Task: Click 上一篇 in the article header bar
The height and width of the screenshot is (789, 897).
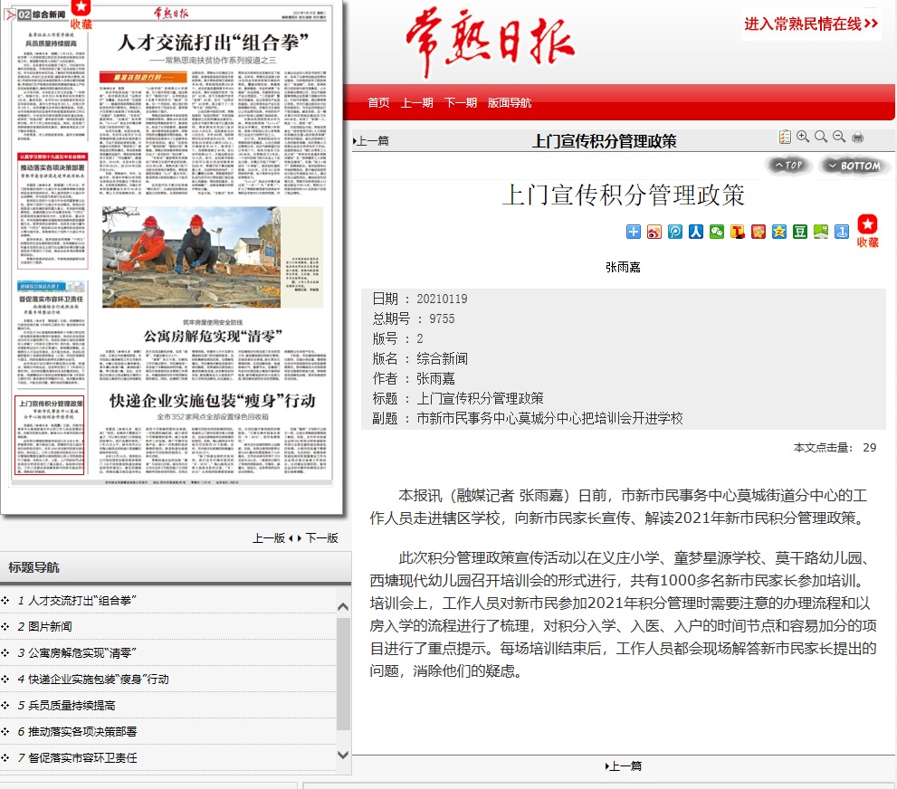Action: [371, 141]
